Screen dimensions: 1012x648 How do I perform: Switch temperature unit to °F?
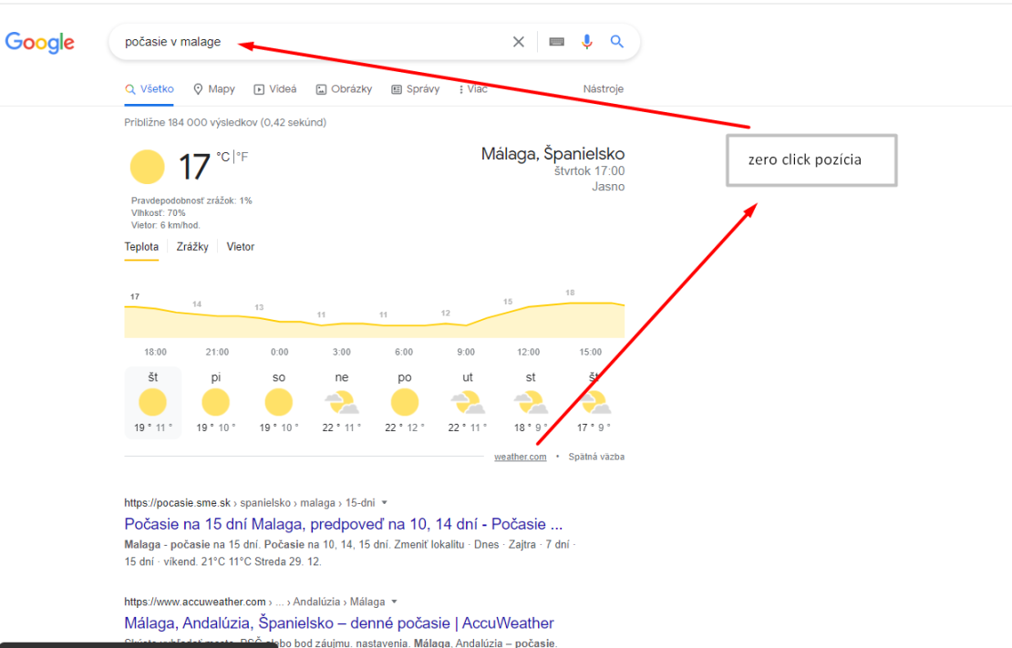click(x=242, y=157)
